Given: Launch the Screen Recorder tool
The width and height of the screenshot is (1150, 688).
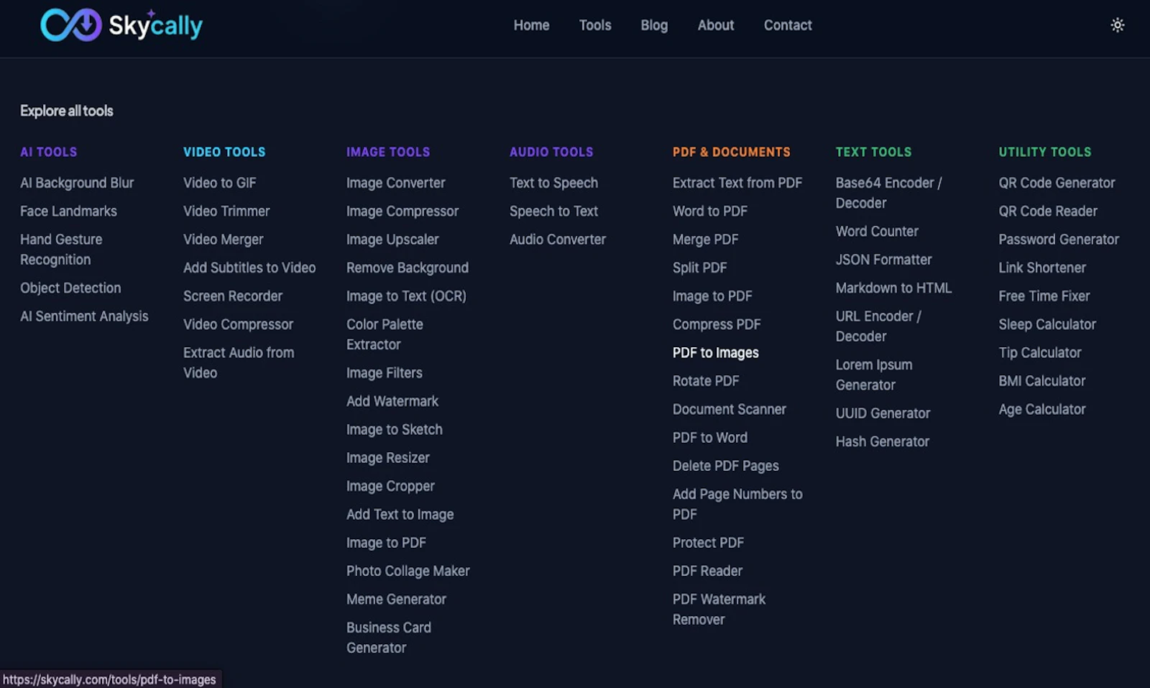Looking at the screenshot, I should pyautogui.click(x=233, y=296).
